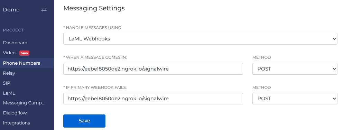Open the LāML sidebar item
Image resolution: width=343 pixels, height=130 pixels.
click(x=9, y=93)
